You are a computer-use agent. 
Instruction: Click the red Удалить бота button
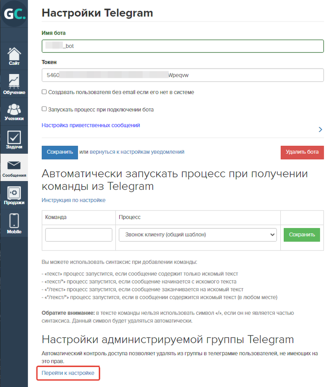(x=302, y=152)
